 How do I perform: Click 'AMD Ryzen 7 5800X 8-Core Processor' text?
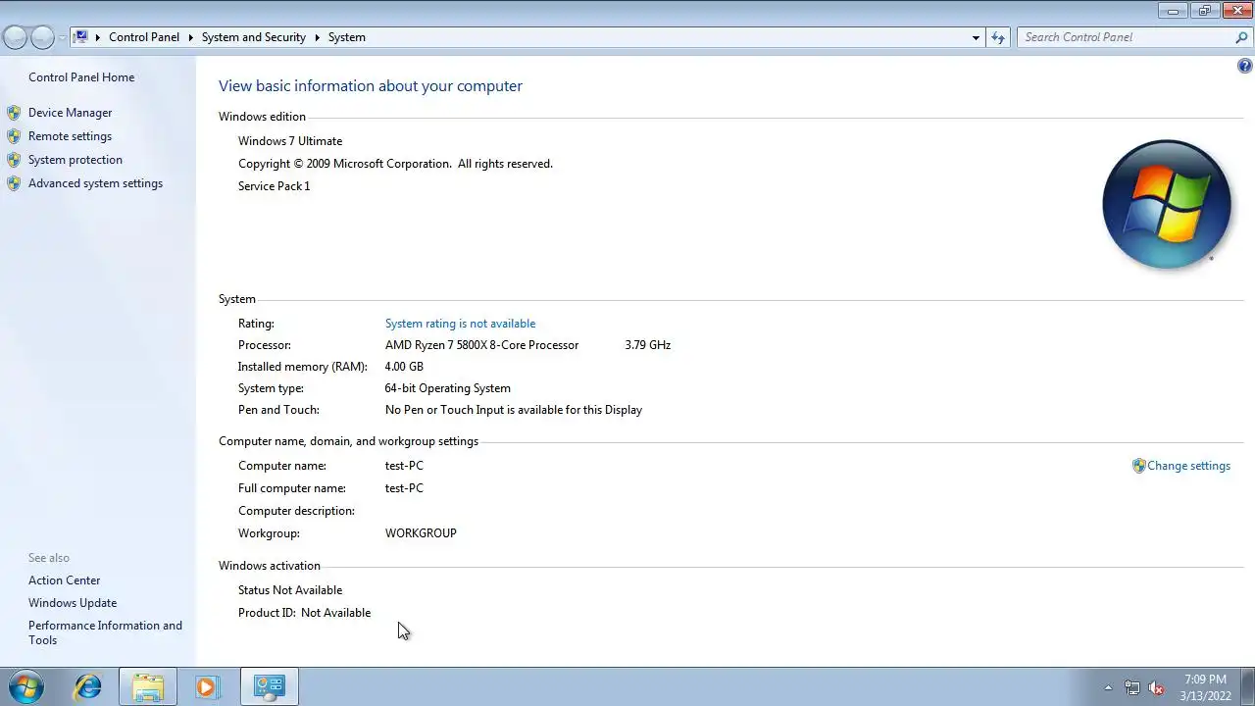[481, 345]
